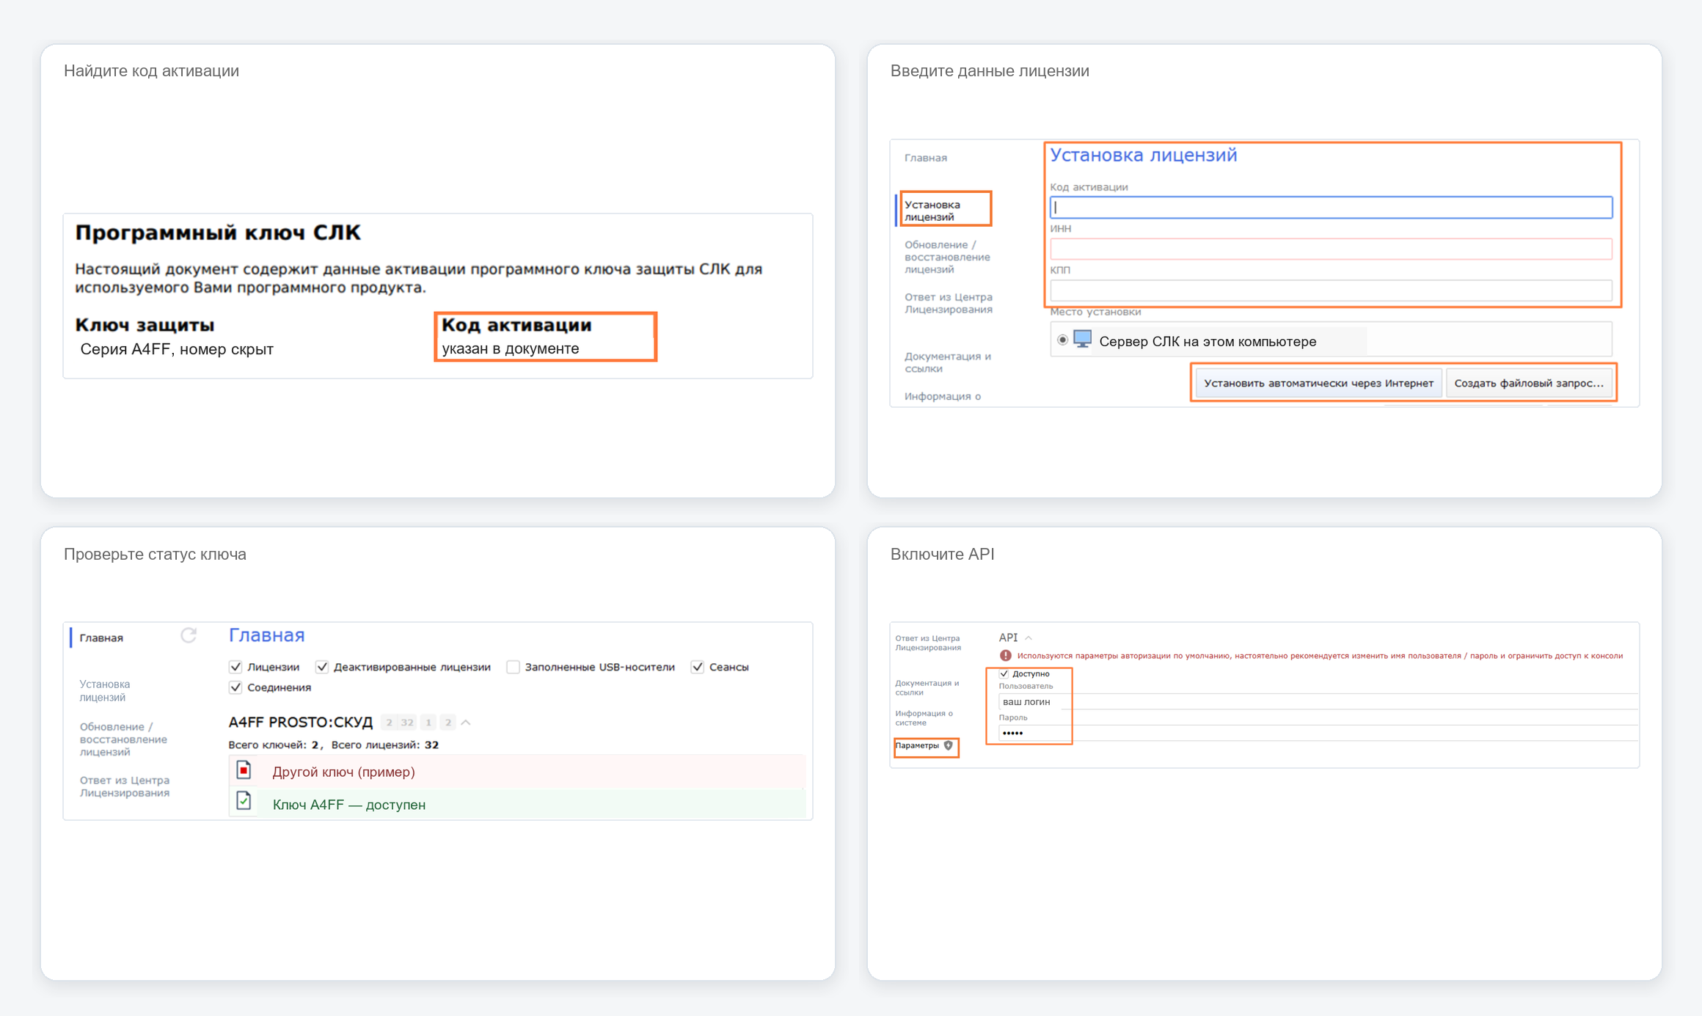Toggle the Сеансы checkbox
This screenshot has width=1702, height=1016.
tap(698, 667)
